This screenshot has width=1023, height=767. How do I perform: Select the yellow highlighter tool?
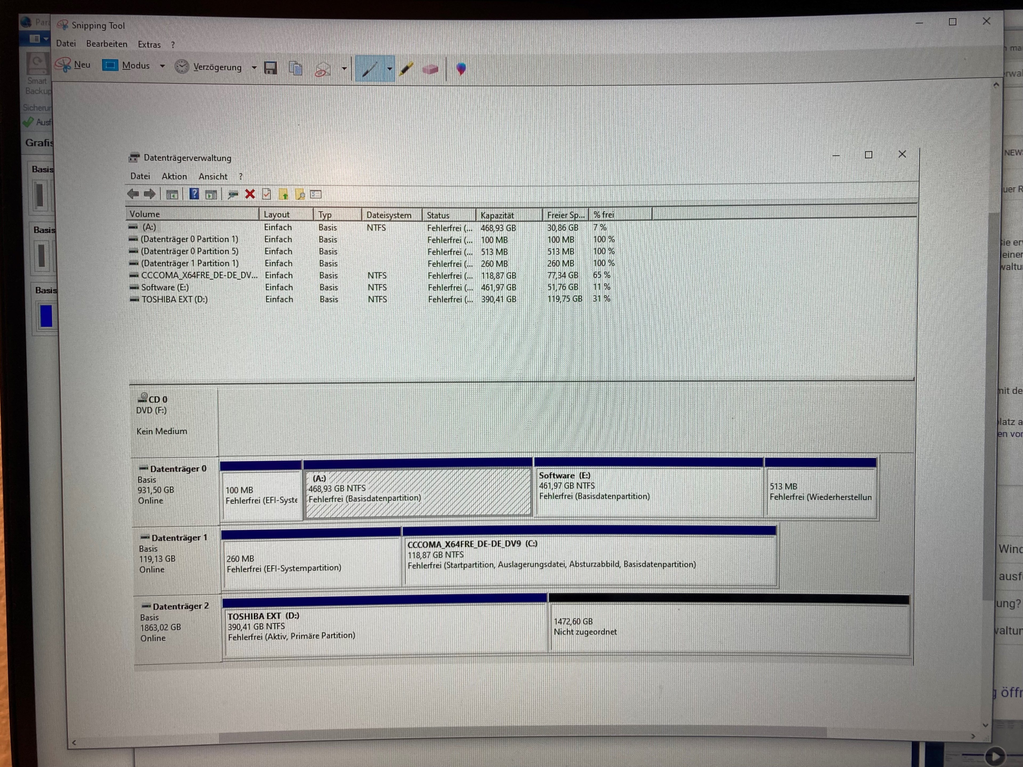[406, 69]
